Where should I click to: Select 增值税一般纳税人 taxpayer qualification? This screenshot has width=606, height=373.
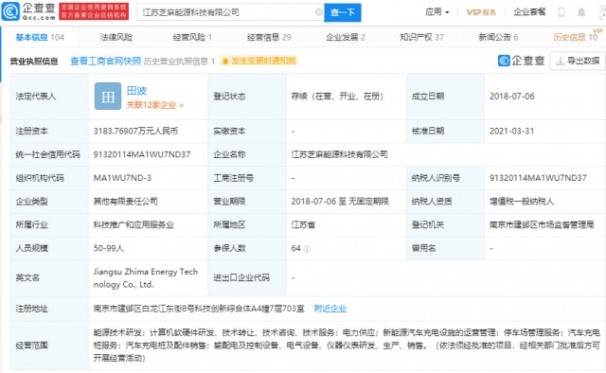522,202
